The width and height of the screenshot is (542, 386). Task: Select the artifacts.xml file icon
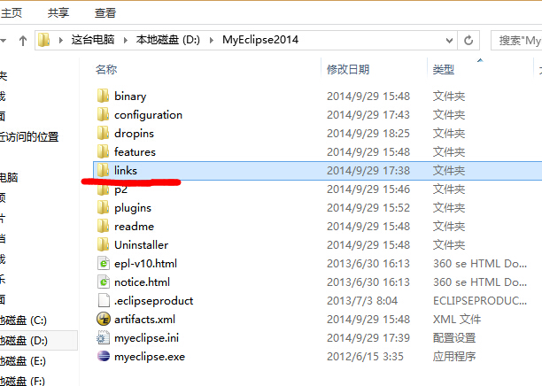(x=104, y=319)
